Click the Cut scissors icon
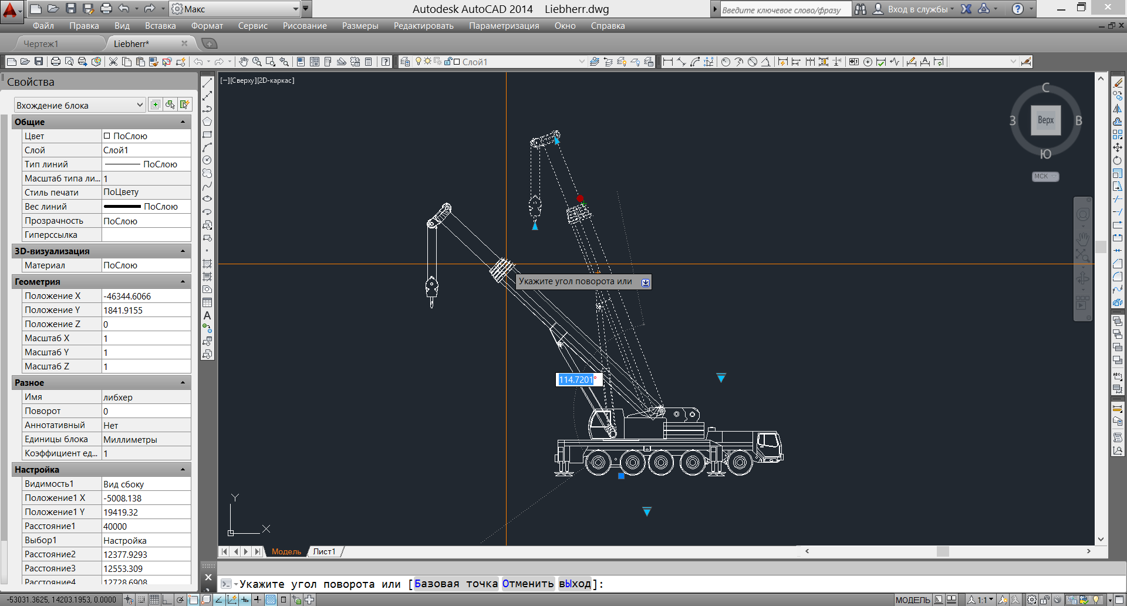Image resolution: width=1127 pixels, height=606 pixels. (x=113, y=62)
